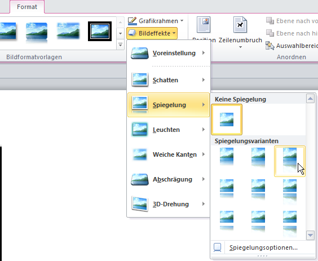
Task: Select the soft-edge rectangle picture style
Action: coord(68,31)
